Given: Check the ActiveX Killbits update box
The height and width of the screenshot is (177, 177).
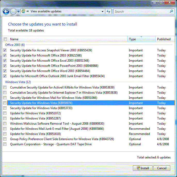Looking at the screenshot, I should click(x=5, y=87).
